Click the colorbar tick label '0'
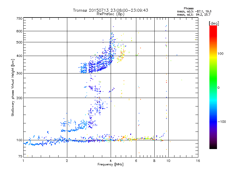Screen dimensions: 233x175 [218, 88]
